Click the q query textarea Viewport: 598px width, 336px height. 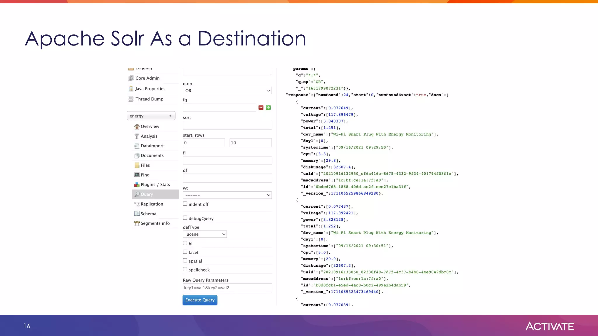pos(227,72)
